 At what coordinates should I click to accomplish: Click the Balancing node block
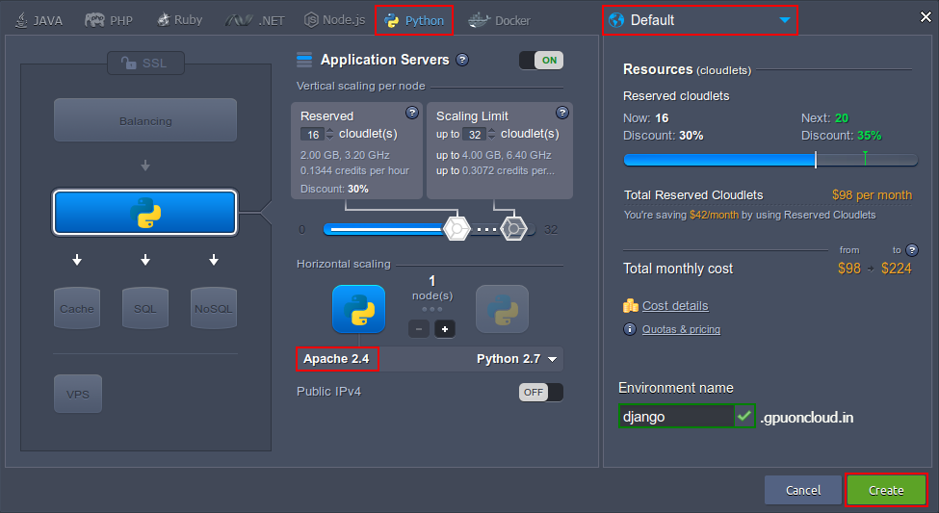(x=145, y=120)
